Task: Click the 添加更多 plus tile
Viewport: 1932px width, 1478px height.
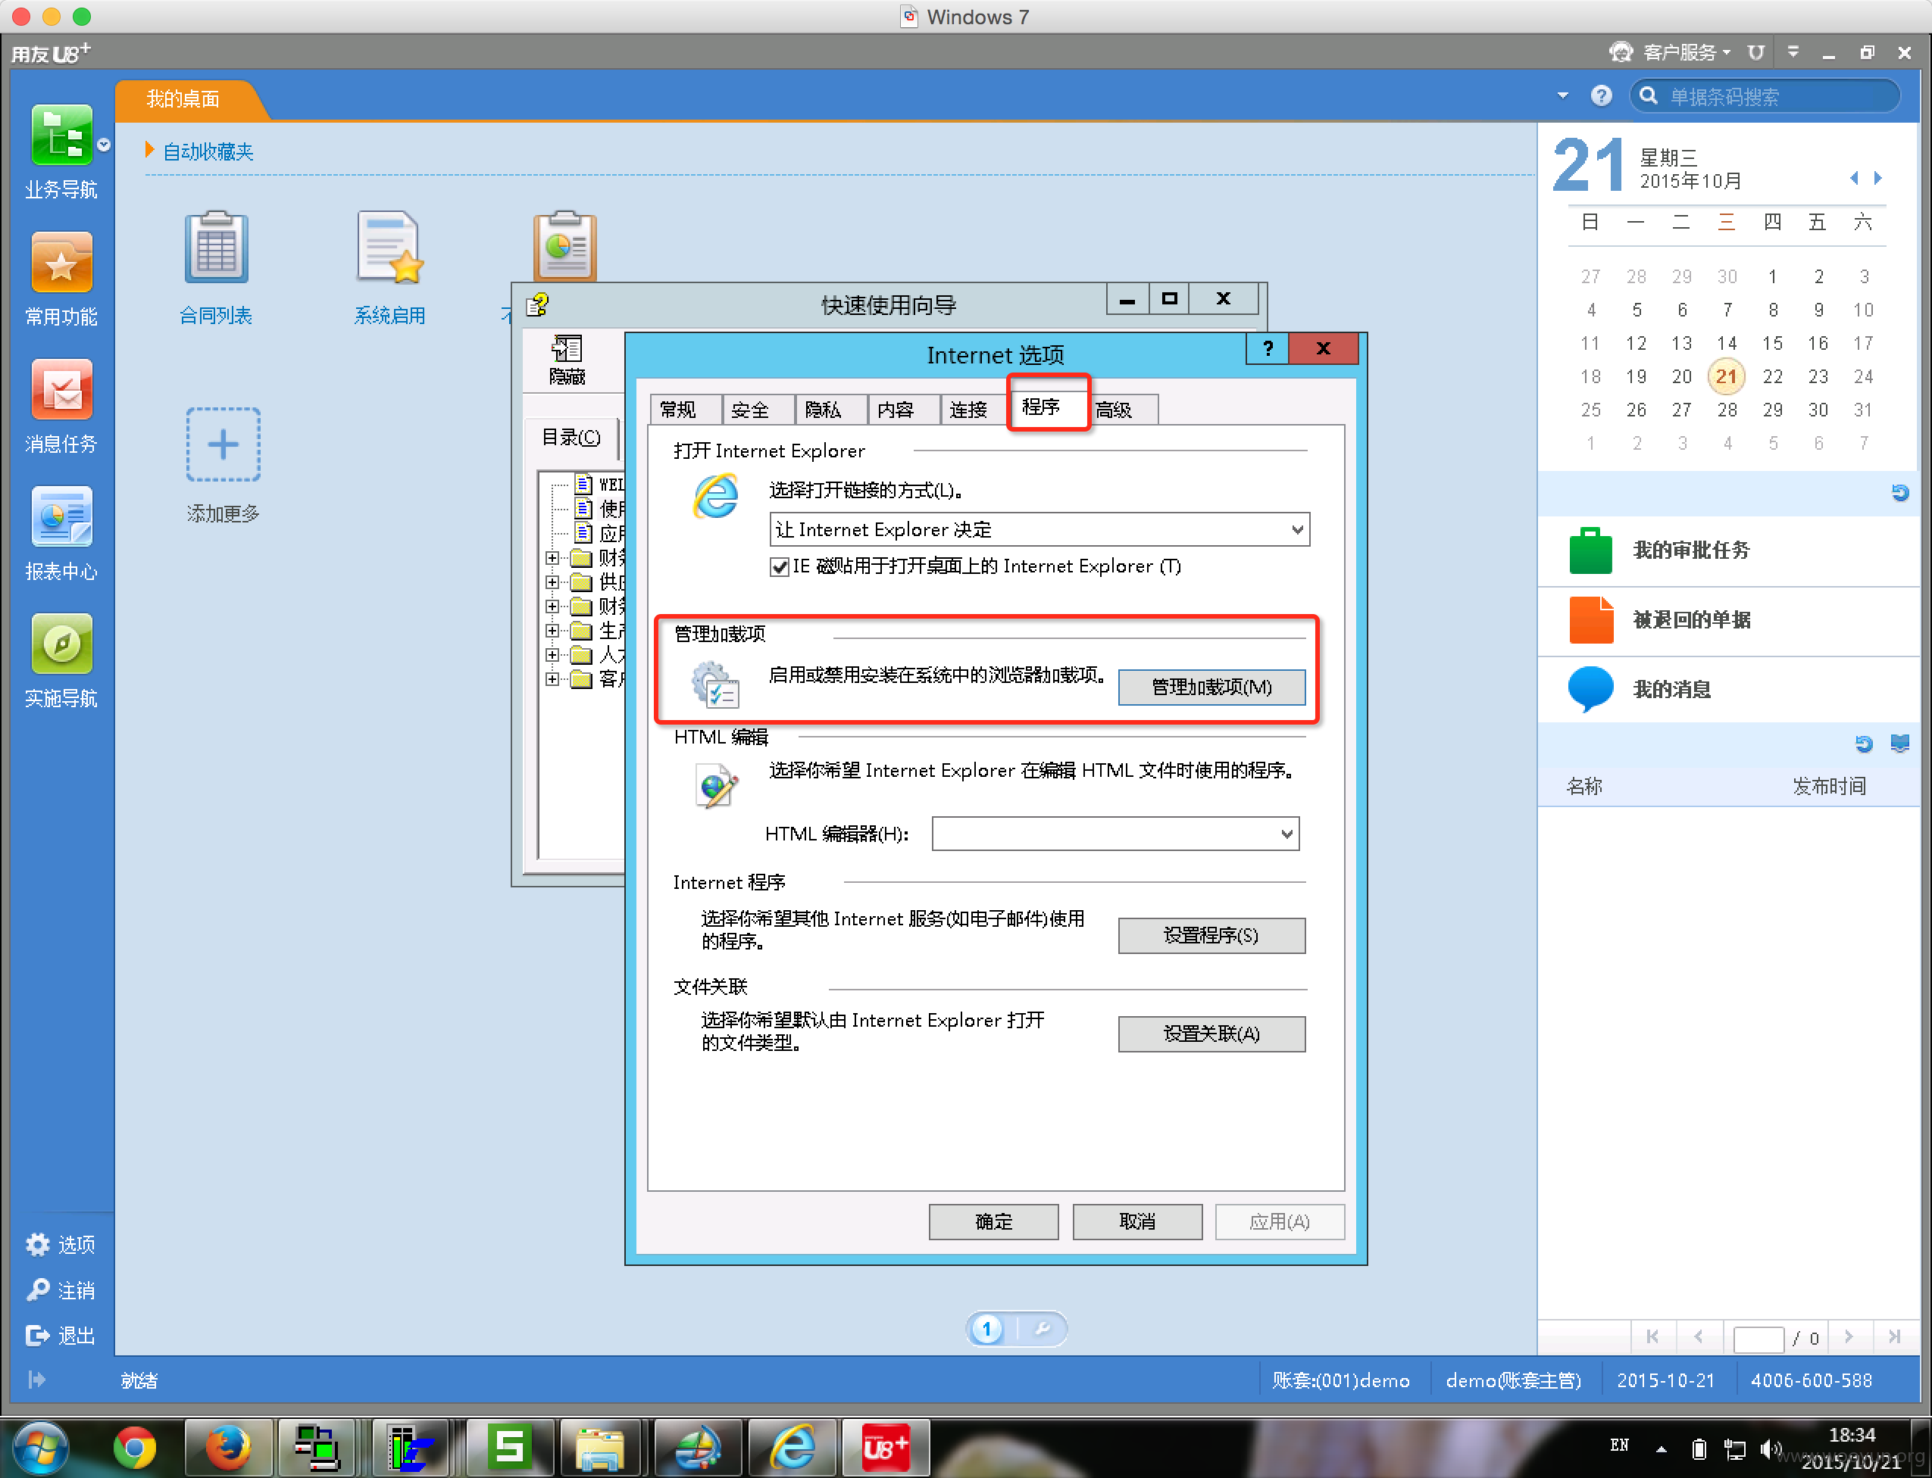Action: coord(223,444)
